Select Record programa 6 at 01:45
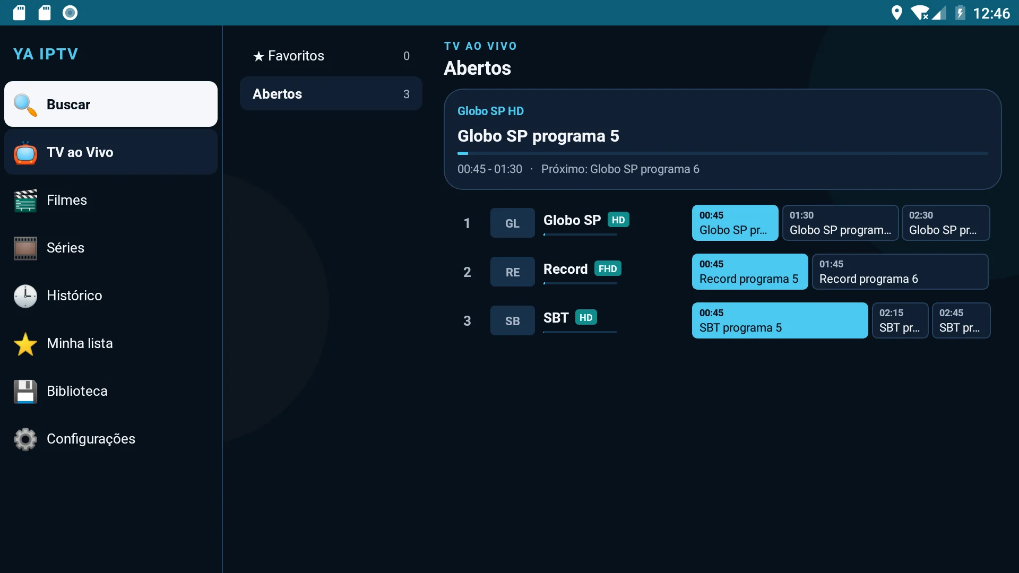This screenshot has height=573, width=1019. [x=900, y=272]
